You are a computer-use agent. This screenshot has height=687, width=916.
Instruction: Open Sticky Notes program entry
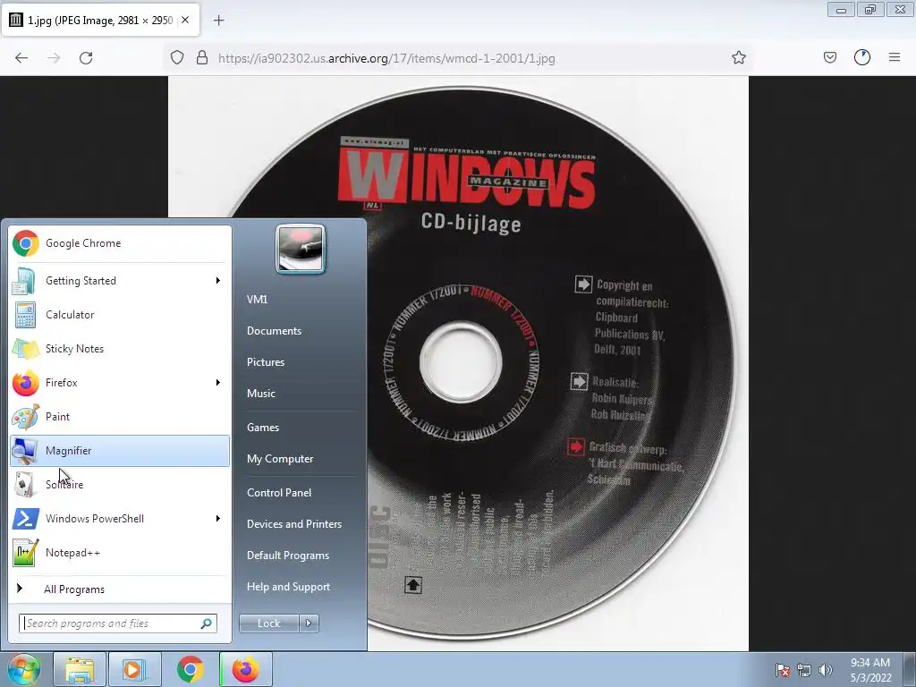click(x=120, y=349)
